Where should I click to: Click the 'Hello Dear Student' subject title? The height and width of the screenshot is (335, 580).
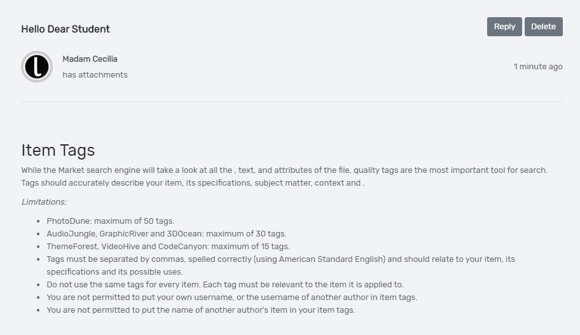point(66,29)
